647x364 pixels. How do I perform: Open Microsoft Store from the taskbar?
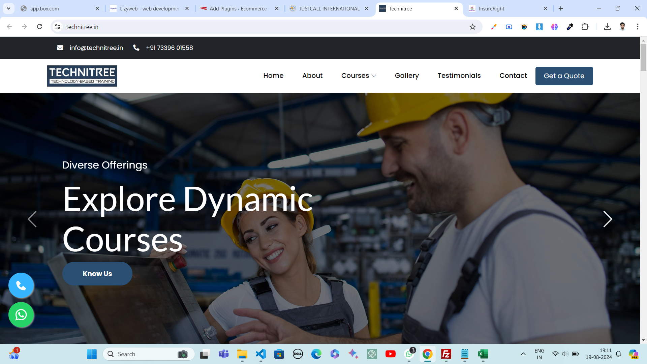point(279,354)
